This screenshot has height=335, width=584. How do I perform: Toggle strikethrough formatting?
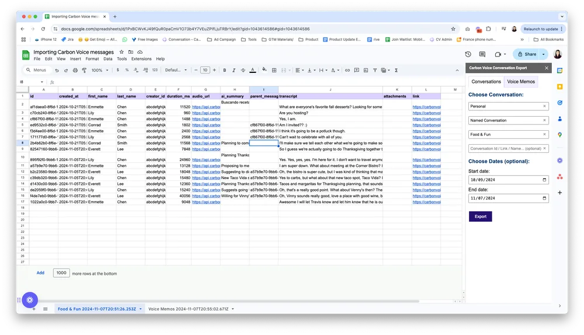click(243, 71)
